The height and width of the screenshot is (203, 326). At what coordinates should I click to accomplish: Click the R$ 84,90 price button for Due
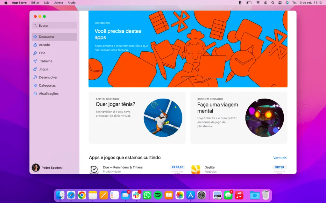pyautogui.click(x=178, y=167)
